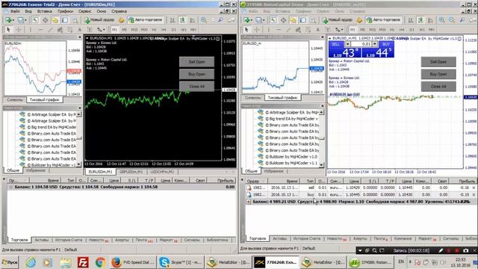Select H1 timeframe in Riston window
Image resolution: width=478 pixels, height=269 pixels.
pos(392,30)
